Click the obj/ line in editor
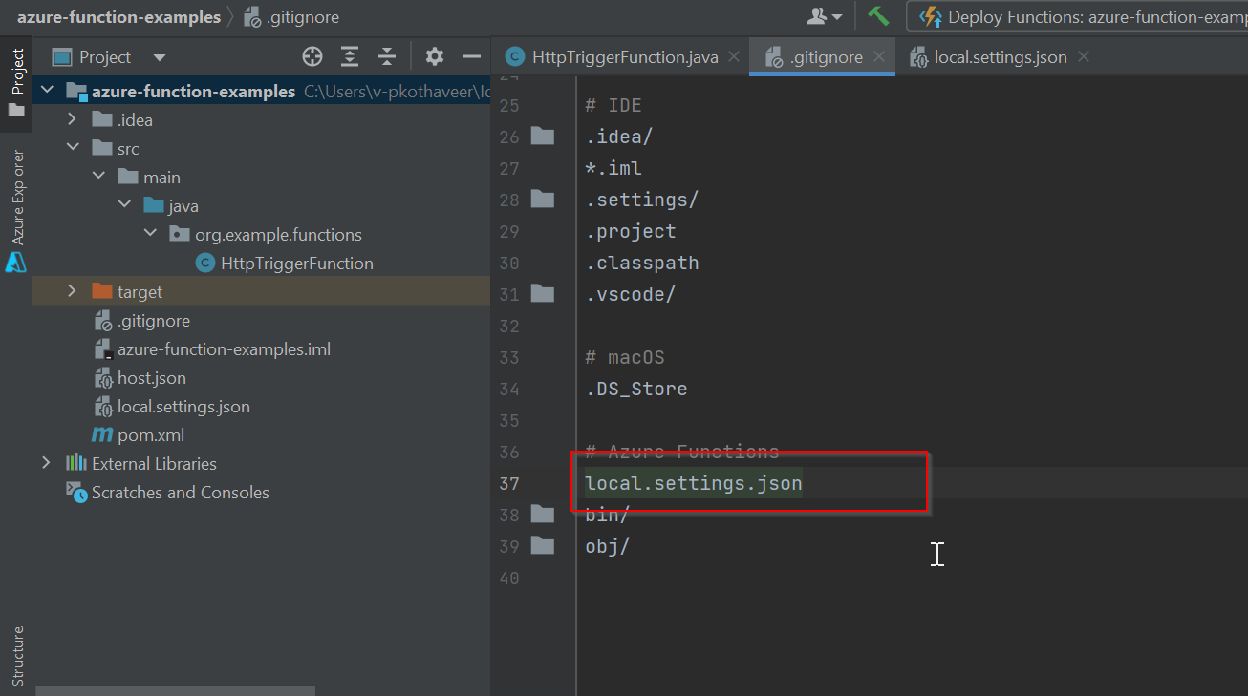 tap(608, 546)
